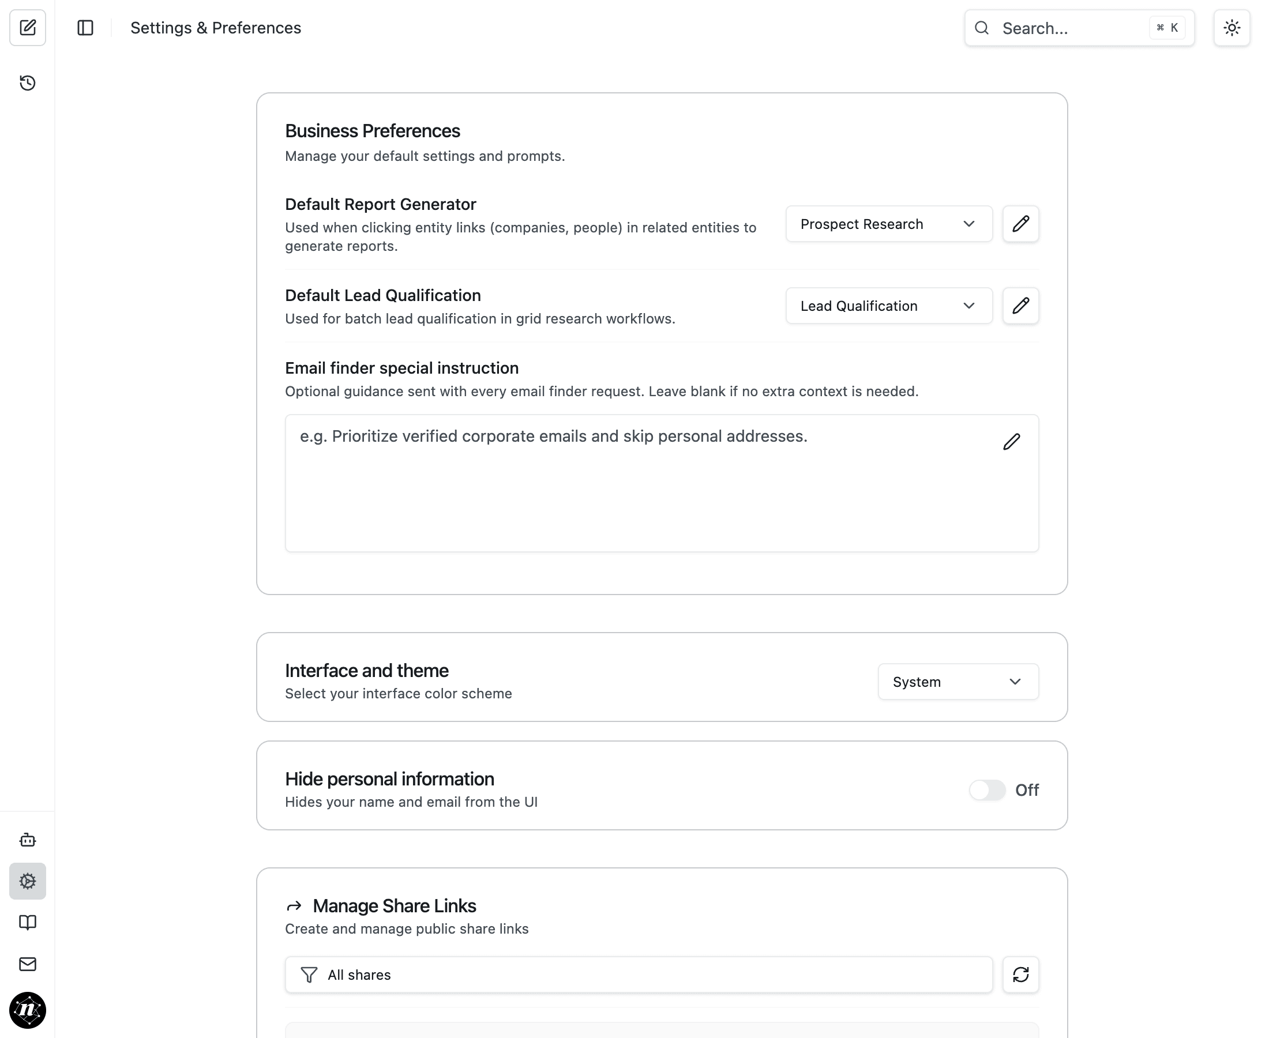View history using the clock icon
The height and width of the screenshot is (1038, 1269).
pos(27,83)
